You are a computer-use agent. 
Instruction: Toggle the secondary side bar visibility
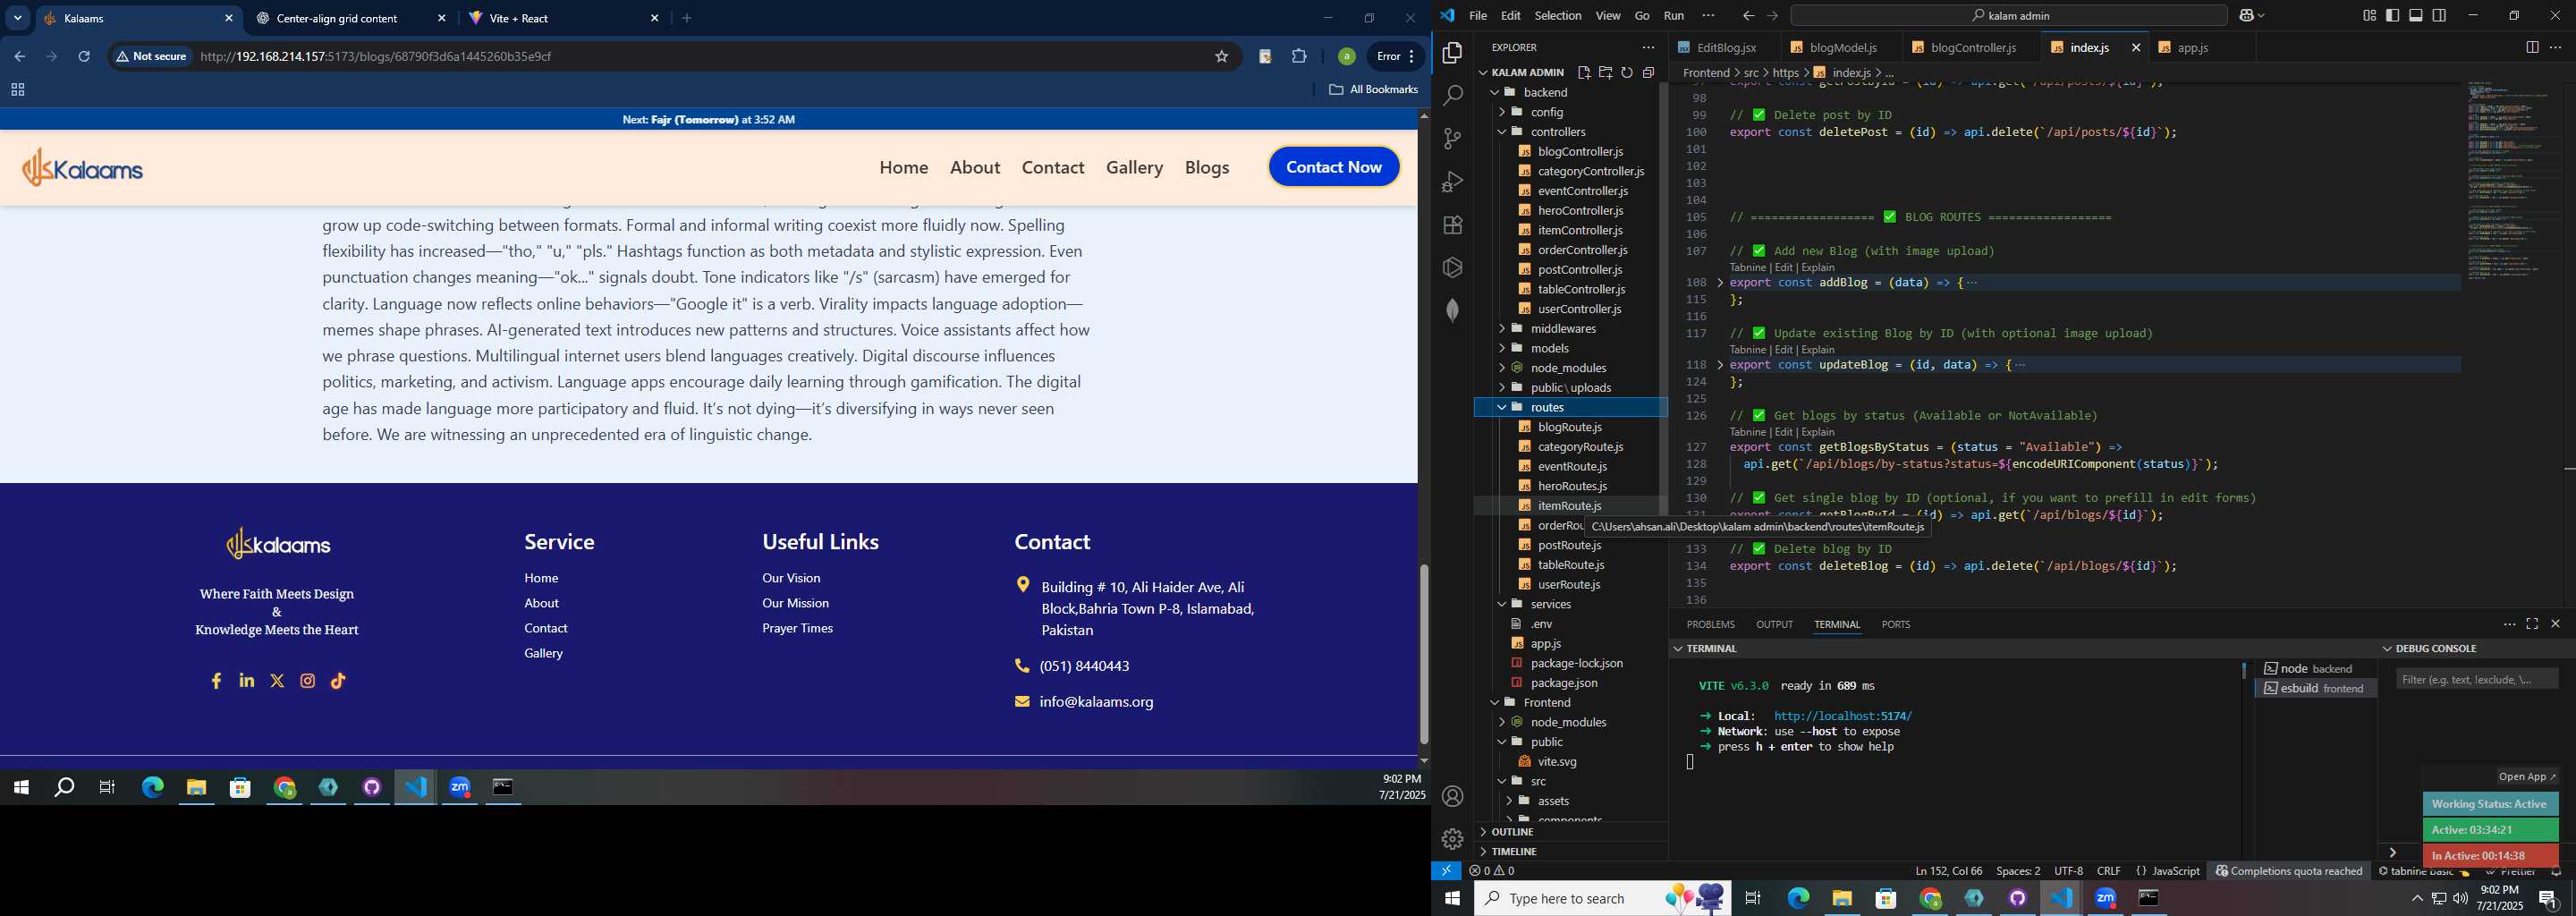point(2440,15)
